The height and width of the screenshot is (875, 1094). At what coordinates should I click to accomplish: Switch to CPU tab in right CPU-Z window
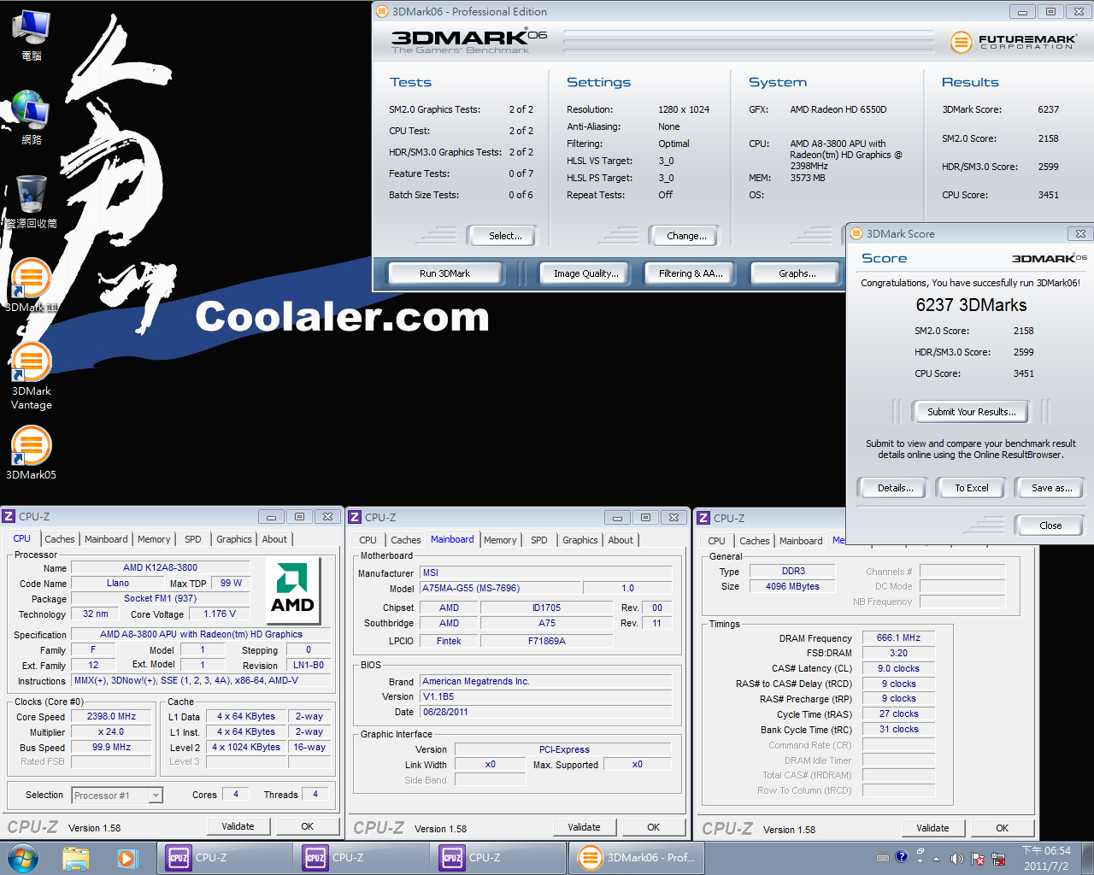pos(716,541)
